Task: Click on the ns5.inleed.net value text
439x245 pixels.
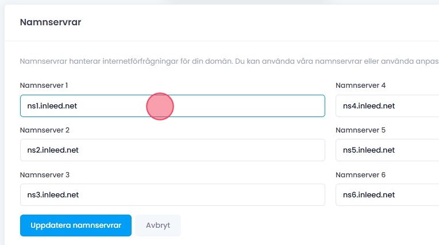Action: (369, 150)
